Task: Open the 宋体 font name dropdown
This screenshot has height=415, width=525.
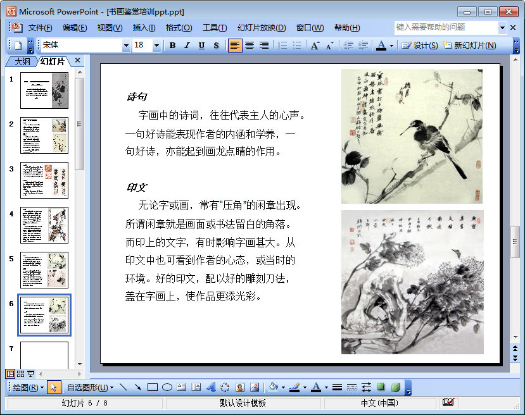Action: click(126, 46)
